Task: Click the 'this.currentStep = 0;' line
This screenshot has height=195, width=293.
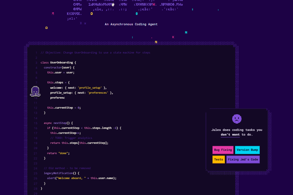Action: pos(64,108)
